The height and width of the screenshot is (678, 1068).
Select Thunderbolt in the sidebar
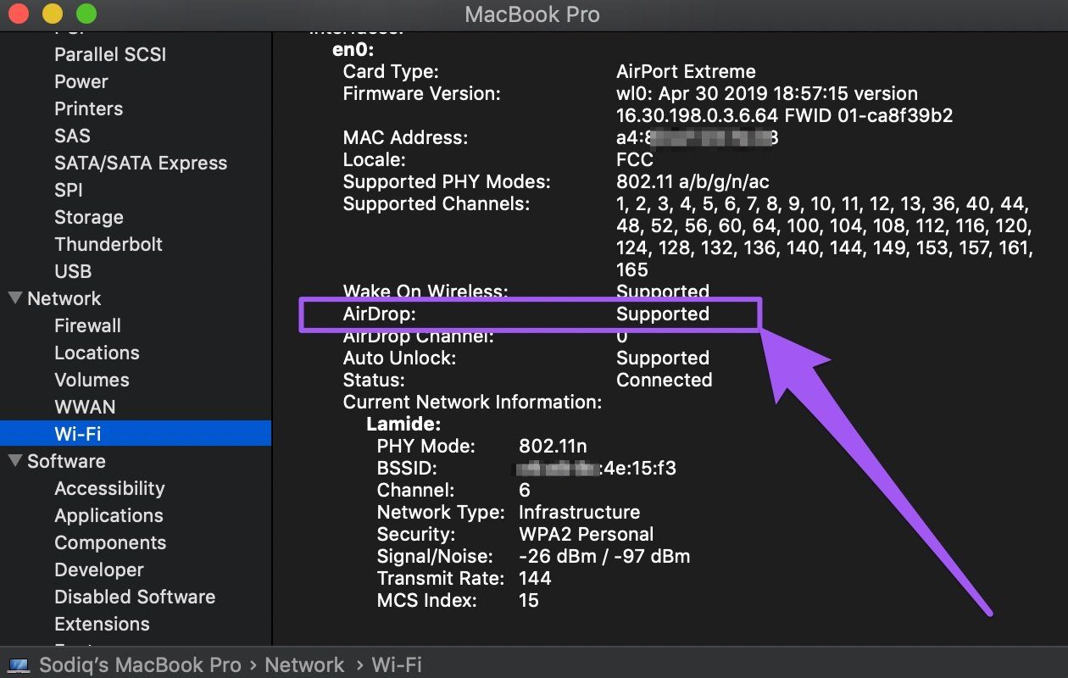(108, 244)
